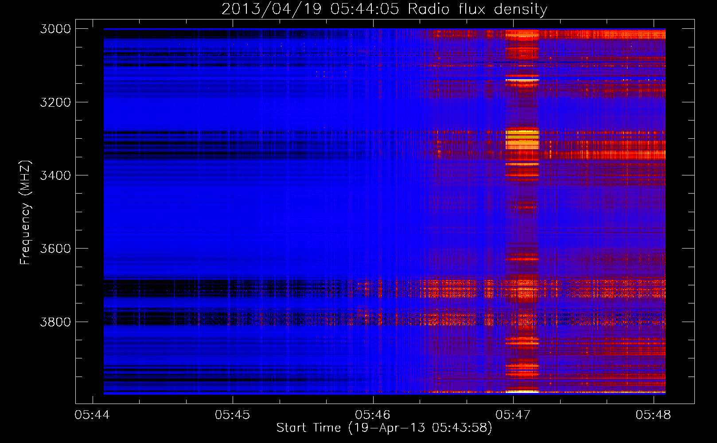Click the 05:44 time axis label
Image resolution: width=717 pixels, height=443 pixels.
(92, 415)
